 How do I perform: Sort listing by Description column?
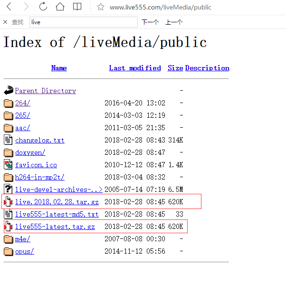coord(207,68)
